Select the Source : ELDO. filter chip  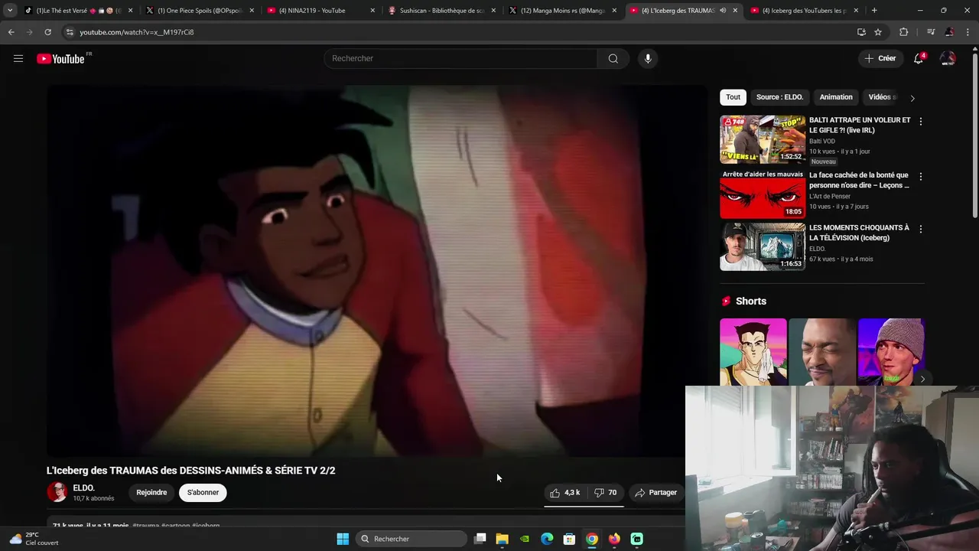tap(779, 97)
